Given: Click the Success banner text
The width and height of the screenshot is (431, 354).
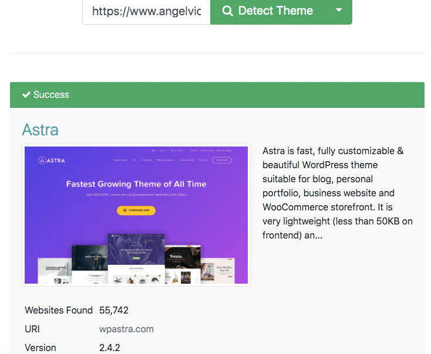Looking at the screenshot, I should tap(51, 95).
